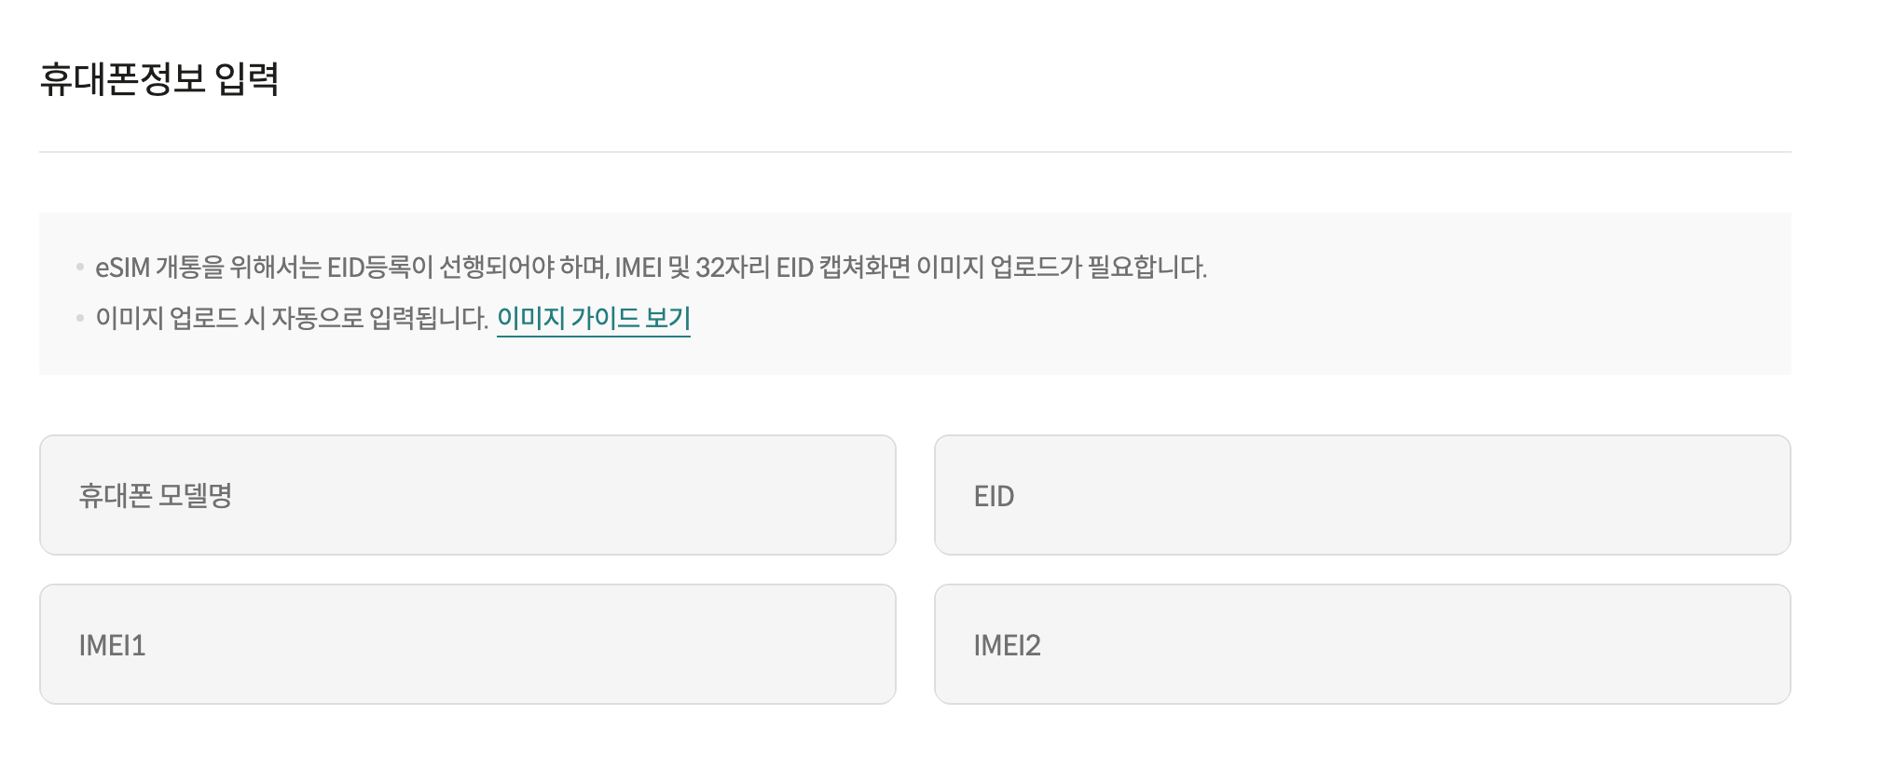Click the underlined guide link text
Image resolution: width=1881 pixels, height=757 pixels.
[x=594, y=322]
